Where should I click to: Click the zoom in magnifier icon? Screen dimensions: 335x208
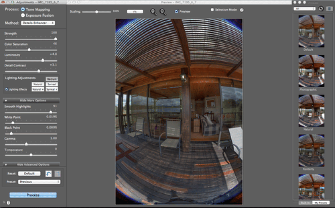(x=163, y=12)
